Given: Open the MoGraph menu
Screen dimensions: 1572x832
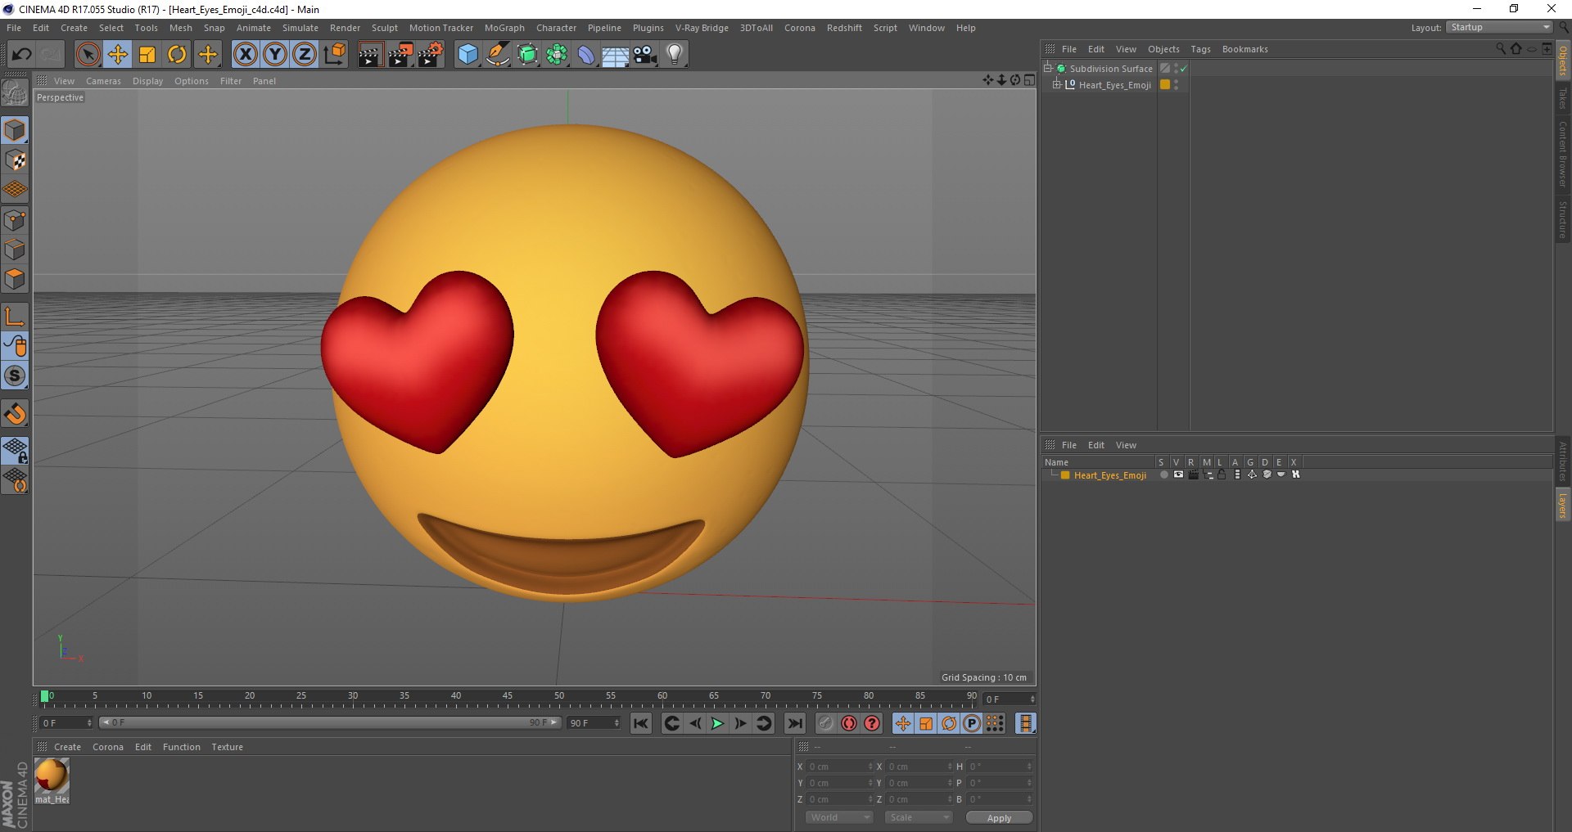Looking at the screenshot, I should 504,28.
